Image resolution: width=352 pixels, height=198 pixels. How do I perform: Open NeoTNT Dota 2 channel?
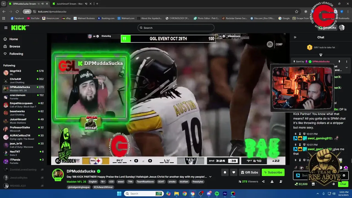23,153
